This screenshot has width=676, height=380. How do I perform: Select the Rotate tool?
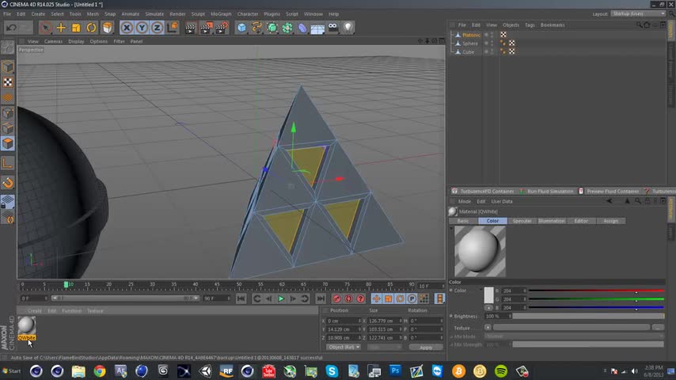[x=91, y=28]
